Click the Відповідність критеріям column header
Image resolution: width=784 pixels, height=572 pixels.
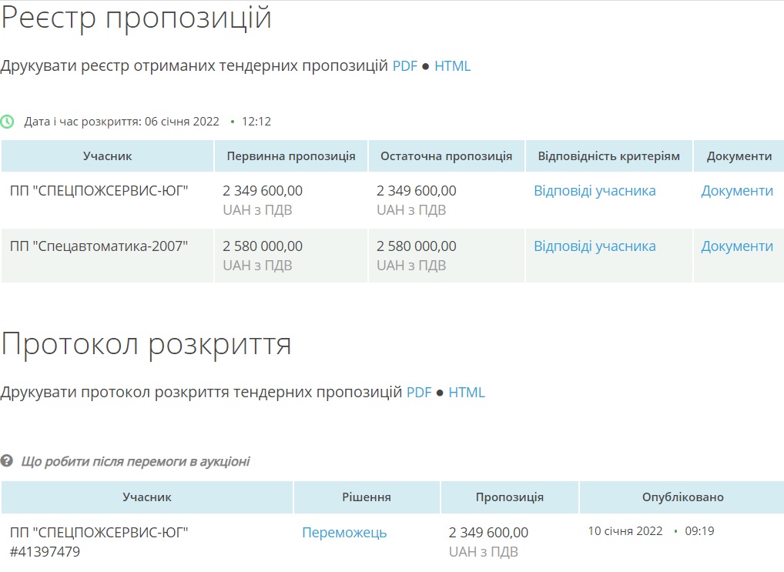point(608,156)
